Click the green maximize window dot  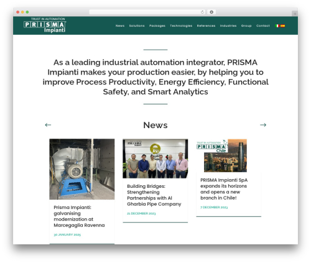click(x=27, y=12)
